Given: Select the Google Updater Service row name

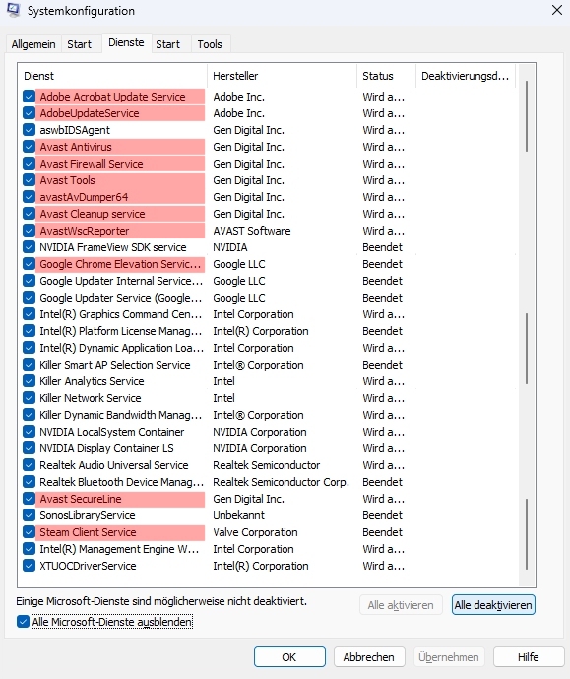Looking at the screenshot, I should pos(121,298).
